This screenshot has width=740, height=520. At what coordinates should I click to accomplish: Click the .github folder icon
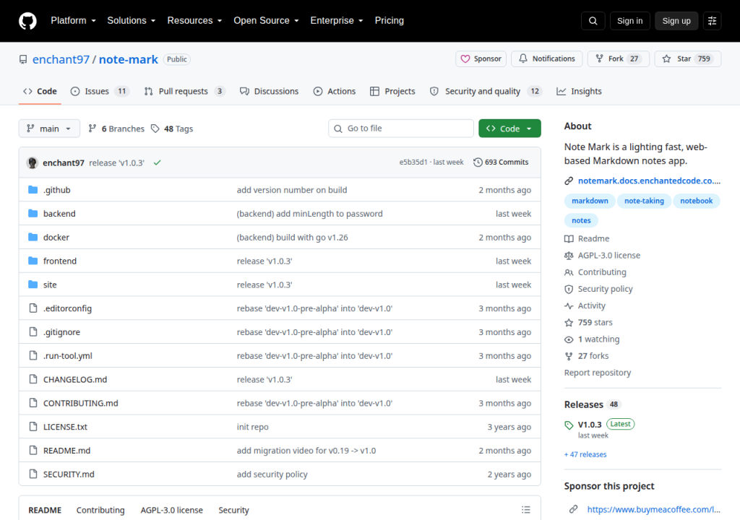(x=33, y=190)
